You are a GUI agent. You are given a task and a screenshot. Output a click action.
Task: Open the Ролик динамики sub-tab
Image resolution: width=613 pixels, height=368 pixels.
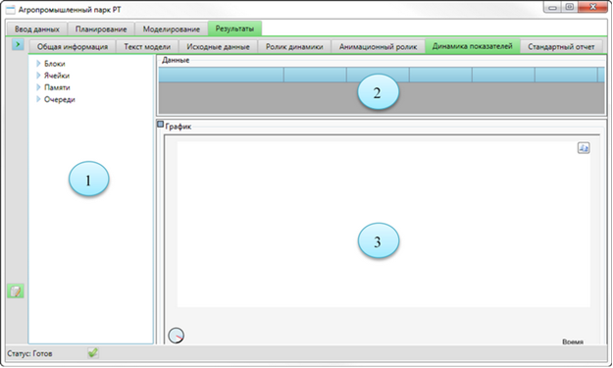pos(294,46)
